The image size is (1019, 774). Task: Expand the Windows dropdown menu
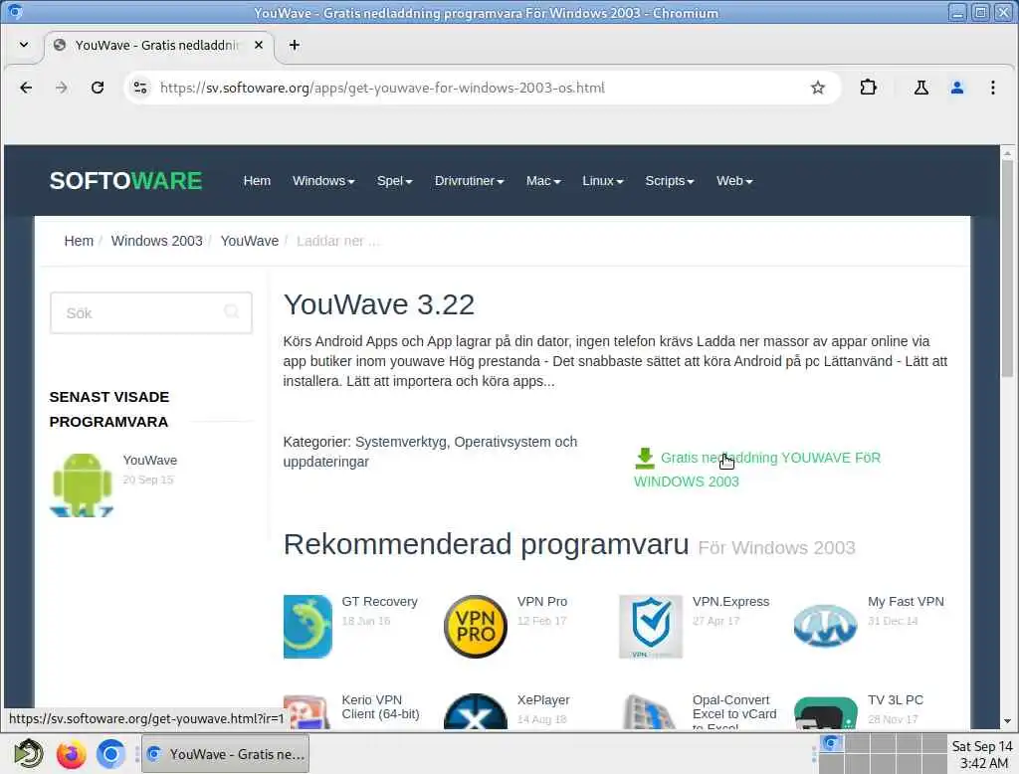pyautogui.click(x=323, y=181)
